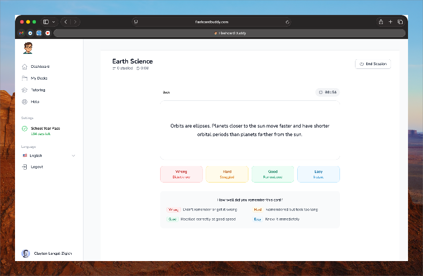Rate the card as Wrong
The width and height of the screenshot is (423, 276).
click(182, 174)
